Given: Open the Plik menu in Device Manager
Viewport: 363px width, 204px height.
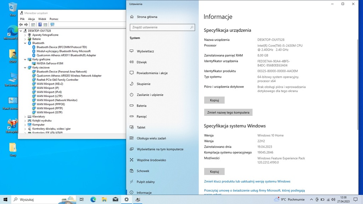Looking at the screenshot, I should pyautogui.click(x=22, y=19).
